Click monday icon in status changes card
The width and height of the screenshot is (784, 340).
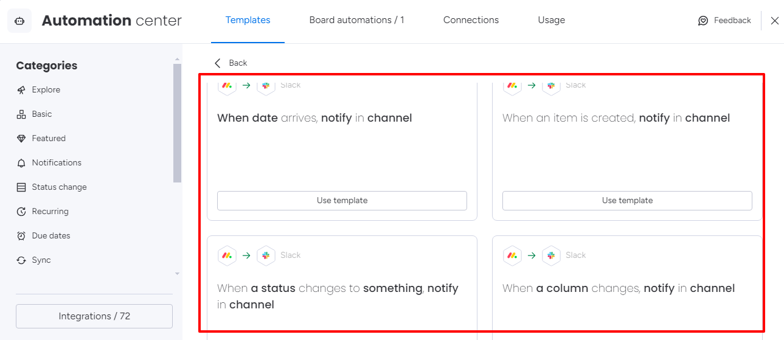pos(227,255)
